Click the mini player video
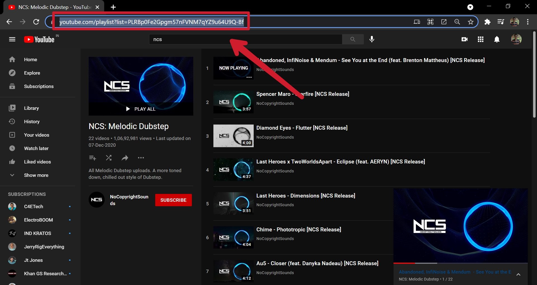Screen dimensions: 537x285 click(x=460, y=225)
